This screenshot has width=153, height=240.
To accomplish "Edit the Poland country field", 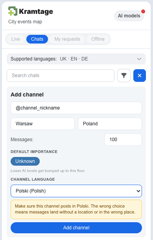I will (110, 124).
